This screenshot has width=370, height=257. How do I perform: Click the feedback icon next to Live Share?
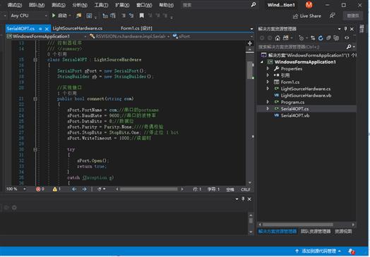333,15
